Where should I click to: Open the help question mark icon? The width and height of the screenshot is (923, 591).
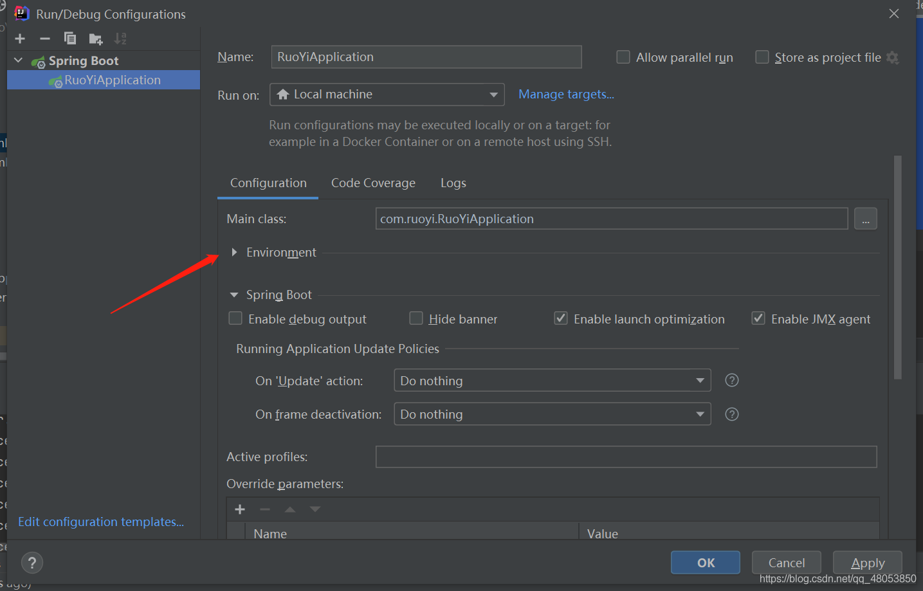click(32, 562)
